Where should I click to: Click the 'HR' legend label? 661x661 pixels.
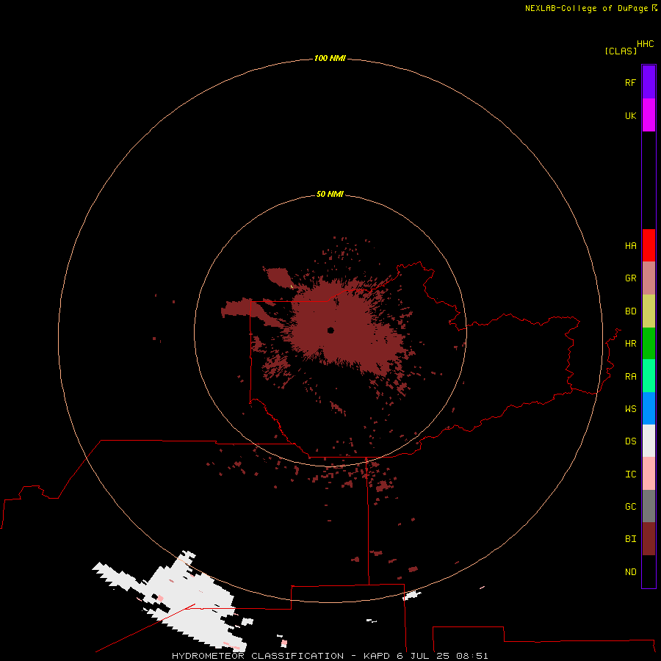[630, 344]
